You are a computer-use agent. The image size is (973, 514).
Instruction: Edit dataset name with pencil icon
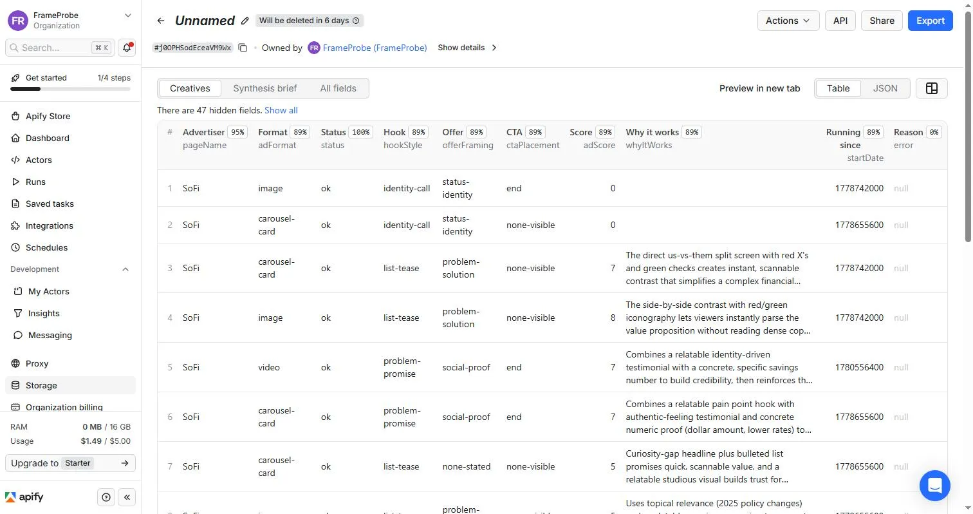pos(245,21)
